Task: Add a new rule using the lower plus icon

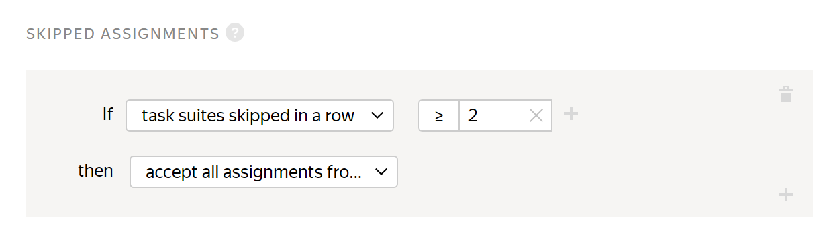Action: coord(786,195)
